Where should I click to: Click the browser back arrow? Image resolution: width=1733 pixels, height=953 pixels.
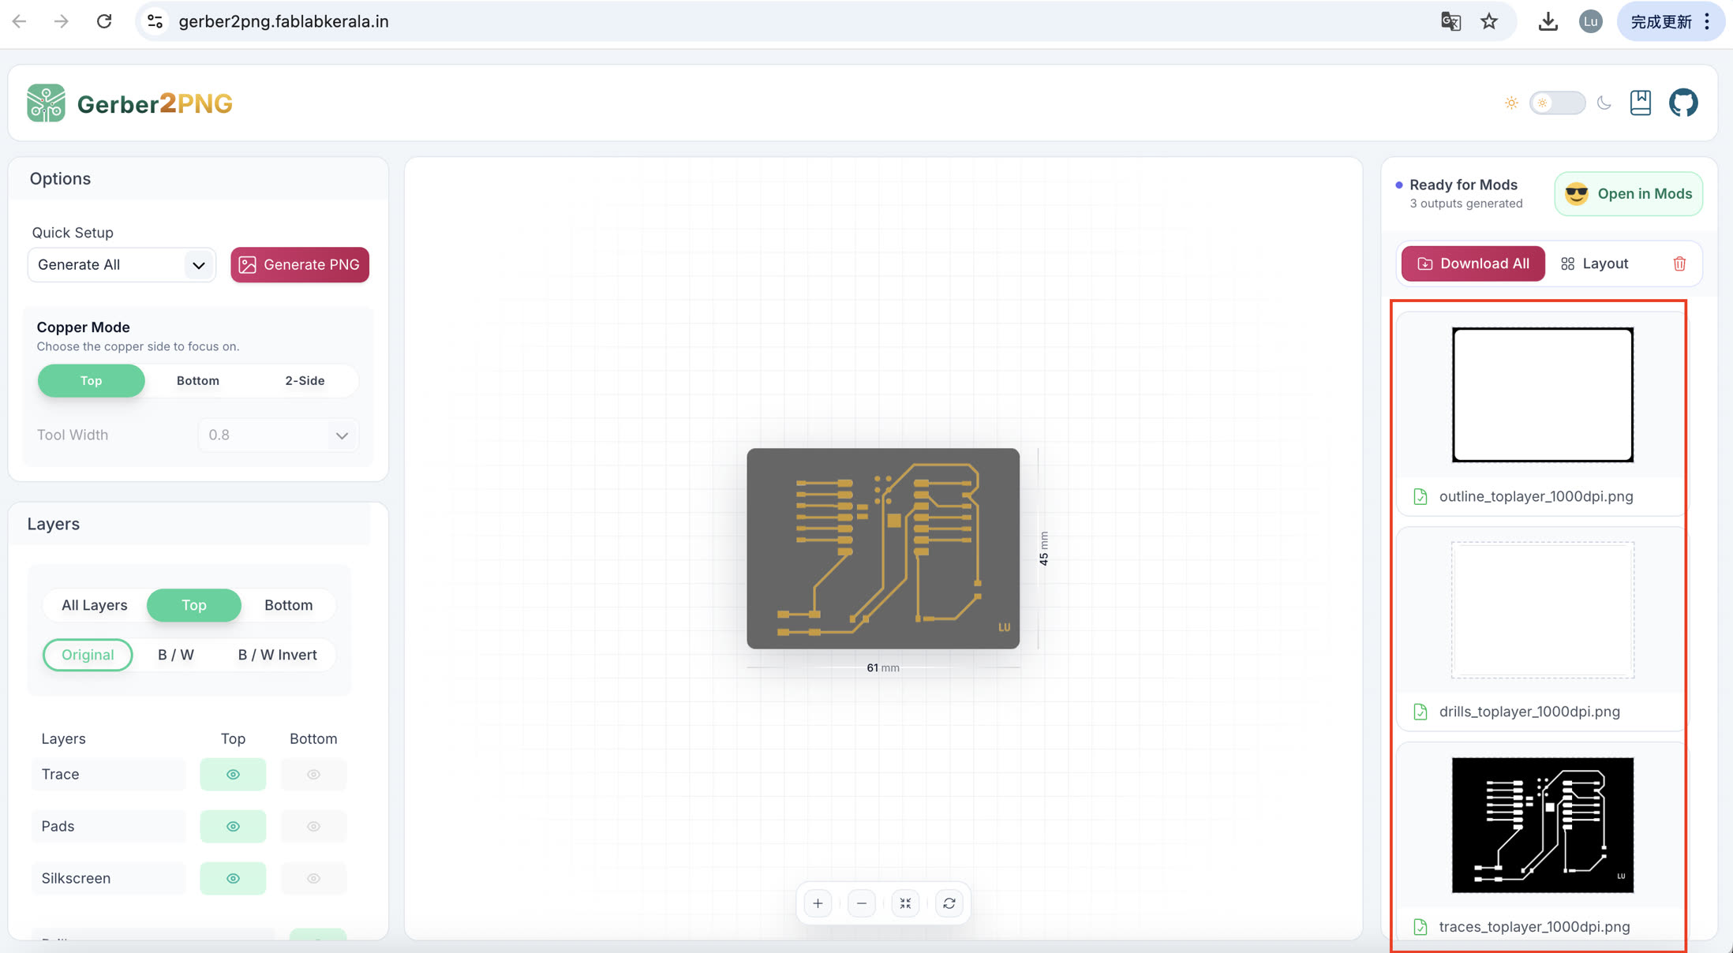pos(20,21)
